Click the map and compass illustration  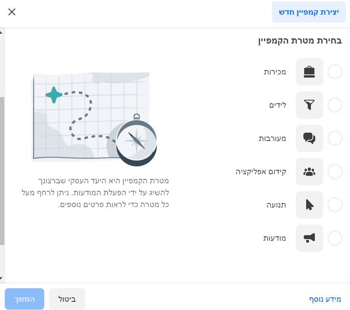(94, 118)
